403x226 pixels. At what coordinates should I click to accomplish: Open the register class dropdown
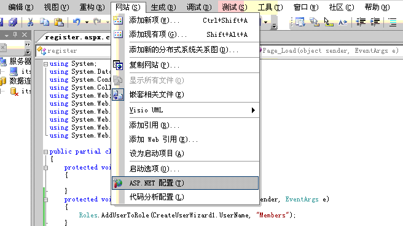pyautogui.click(x=74, y=50)
